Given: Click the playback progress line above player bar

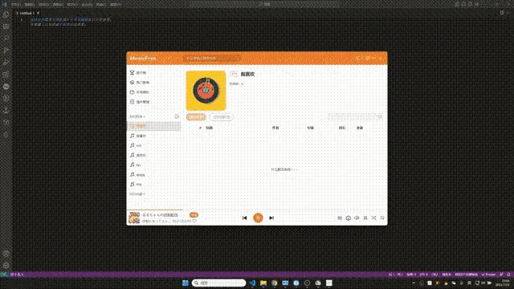Looking at the screenshot, I should point(257,210).
